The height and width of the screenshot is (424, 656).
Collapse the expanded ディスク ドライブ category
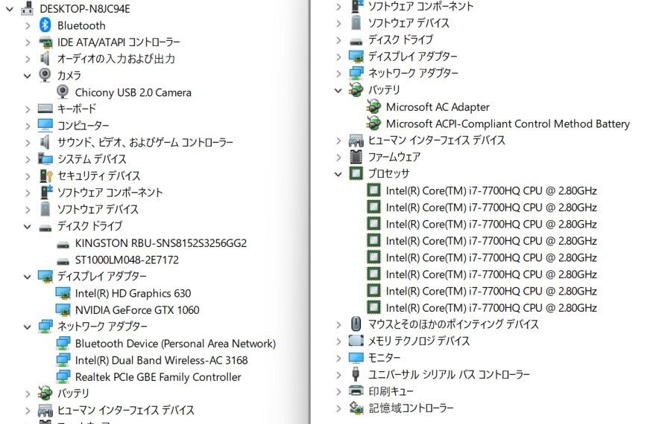click(x=27, y=227)
